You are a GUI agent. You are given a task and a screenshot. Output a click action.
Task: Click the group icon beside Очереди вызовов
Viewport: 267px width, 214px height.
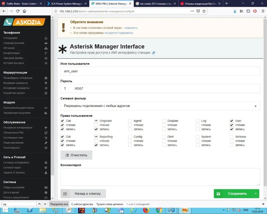(x=46, y=43)
